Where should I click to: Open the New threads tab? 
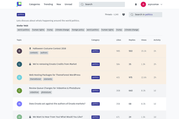point(59,4)
